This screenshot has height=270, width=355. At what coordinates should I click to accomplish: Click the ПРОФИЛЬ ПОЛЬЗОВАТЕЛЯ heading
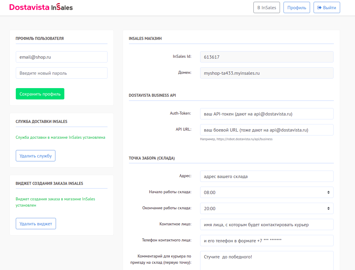[x=40, y=38]
